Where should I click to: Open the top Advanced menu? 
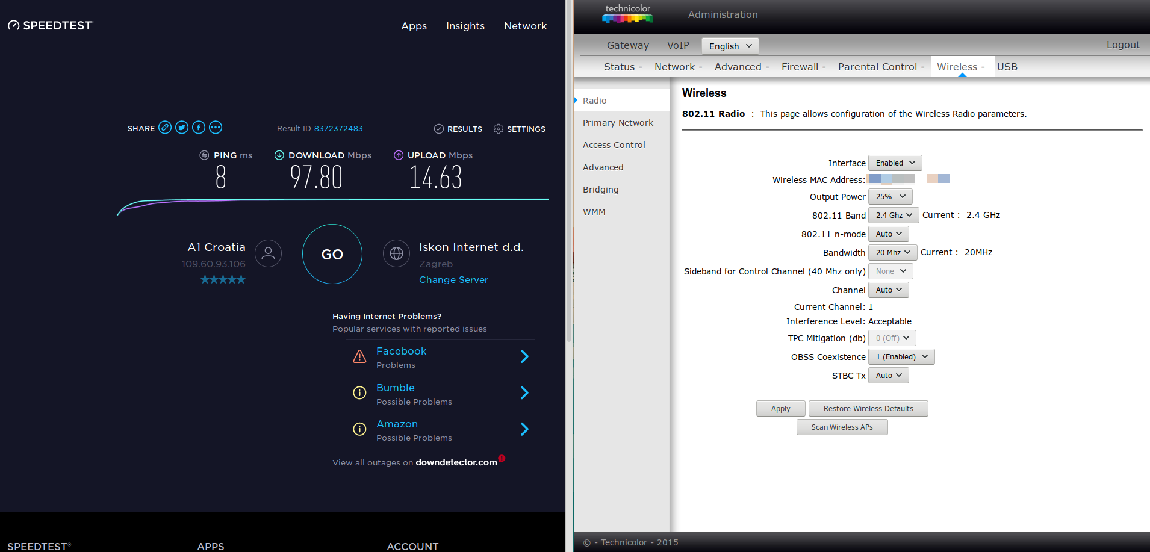tap(742, 67)
